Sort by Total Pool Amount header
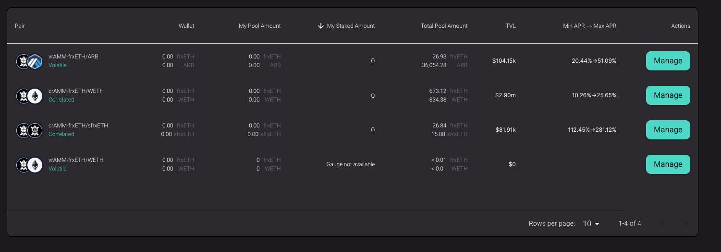The width and height of the screenshot is (721, 252). 444,26
